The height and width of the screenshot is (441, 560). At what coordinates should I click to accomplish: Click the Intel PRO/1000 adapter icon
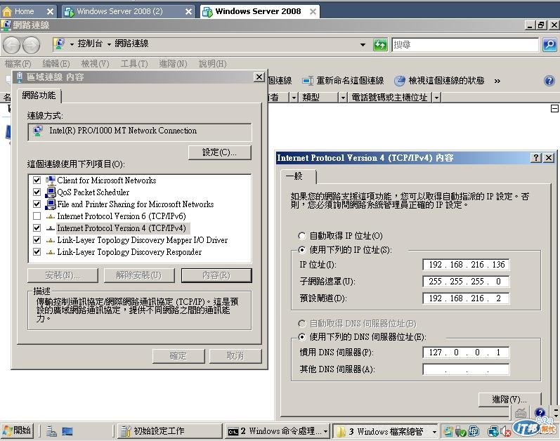pyautogui.click(x=38, y=131)
